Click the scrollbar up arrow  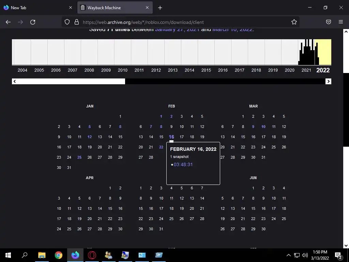346,32
